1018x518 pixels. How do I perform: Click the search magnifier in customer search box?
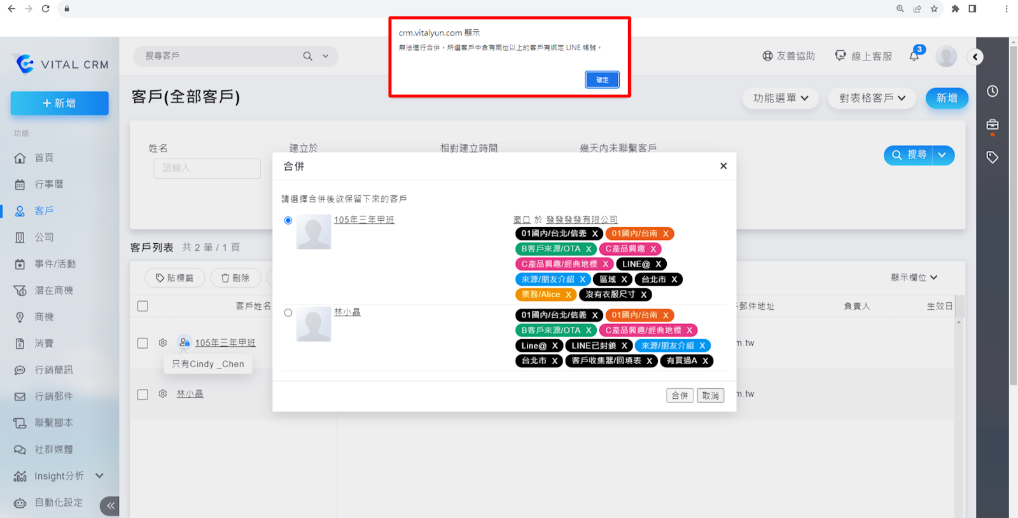308,56
